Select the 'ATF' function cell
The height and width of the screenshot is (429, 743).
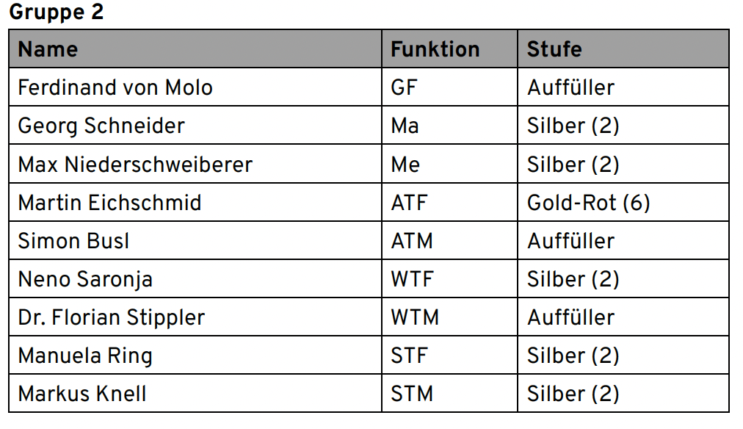pyautogui.click(x=409, y=202)
